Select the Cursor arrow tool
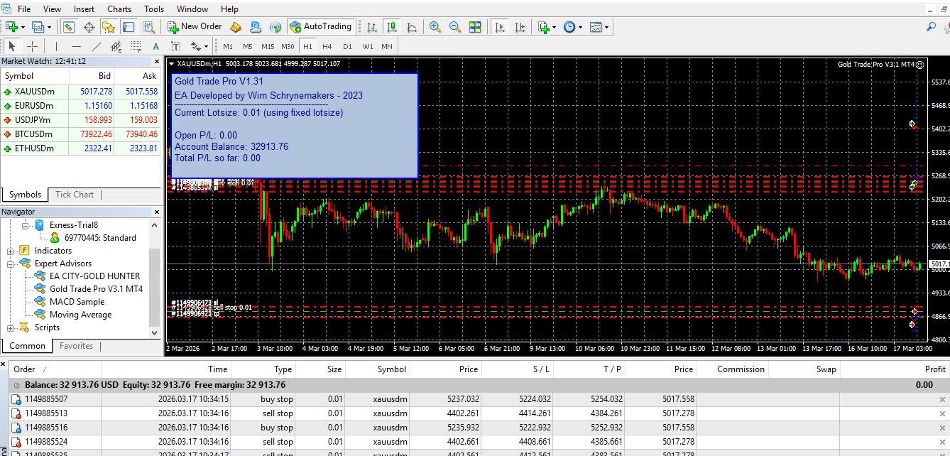Image resolution: width=950 pixels, height=456 pixels. point(12,46)
